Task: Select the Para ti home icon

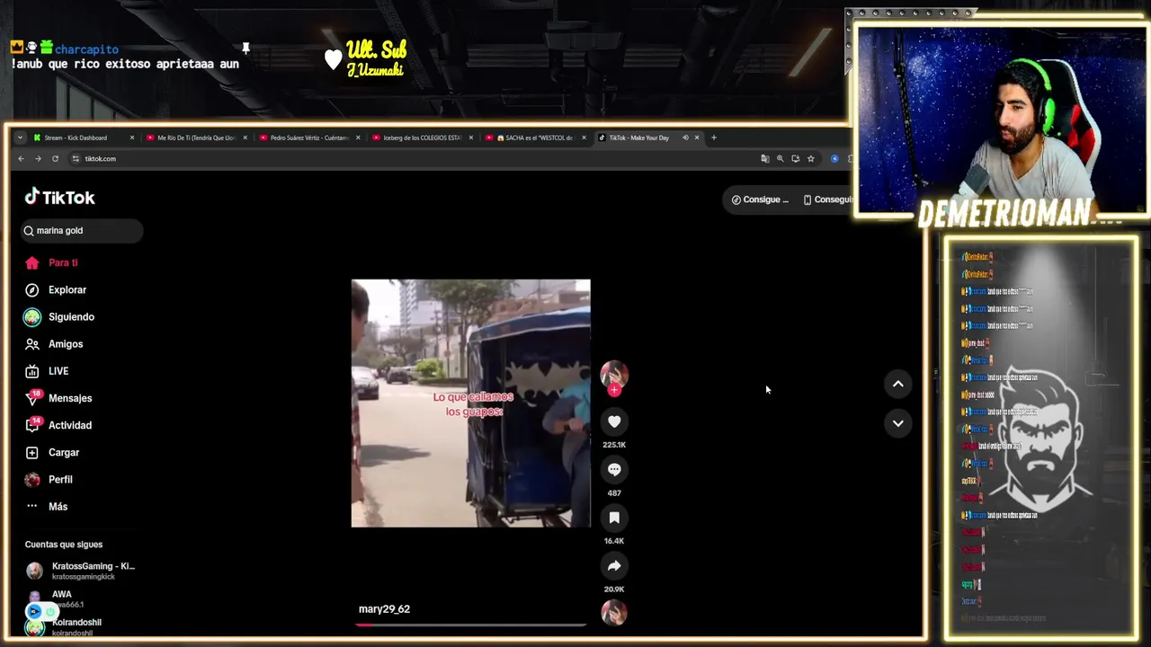Action: 32,263
